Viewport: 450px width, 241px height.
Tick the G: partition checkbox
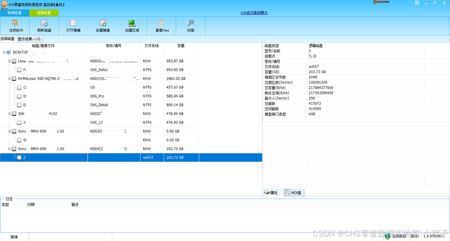(x=19, y=140)
